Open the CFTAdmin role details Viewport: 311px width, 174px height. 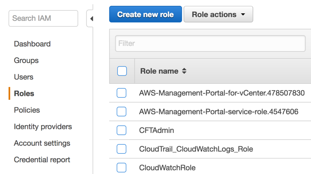click(156, 130)
